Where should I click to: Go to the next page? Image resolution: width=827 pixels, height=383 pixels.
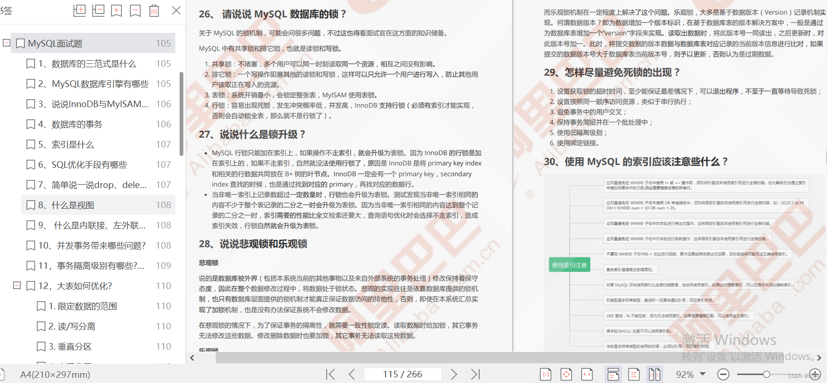coord(454,374)
